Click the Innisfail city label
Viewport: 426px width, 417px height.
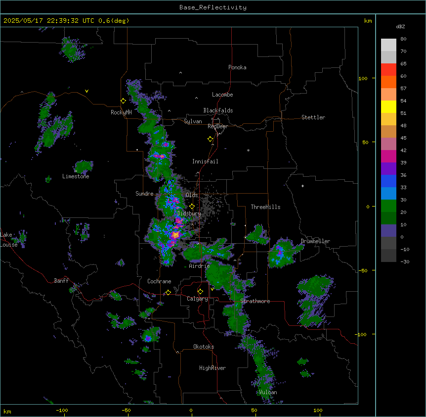(205, 161)
